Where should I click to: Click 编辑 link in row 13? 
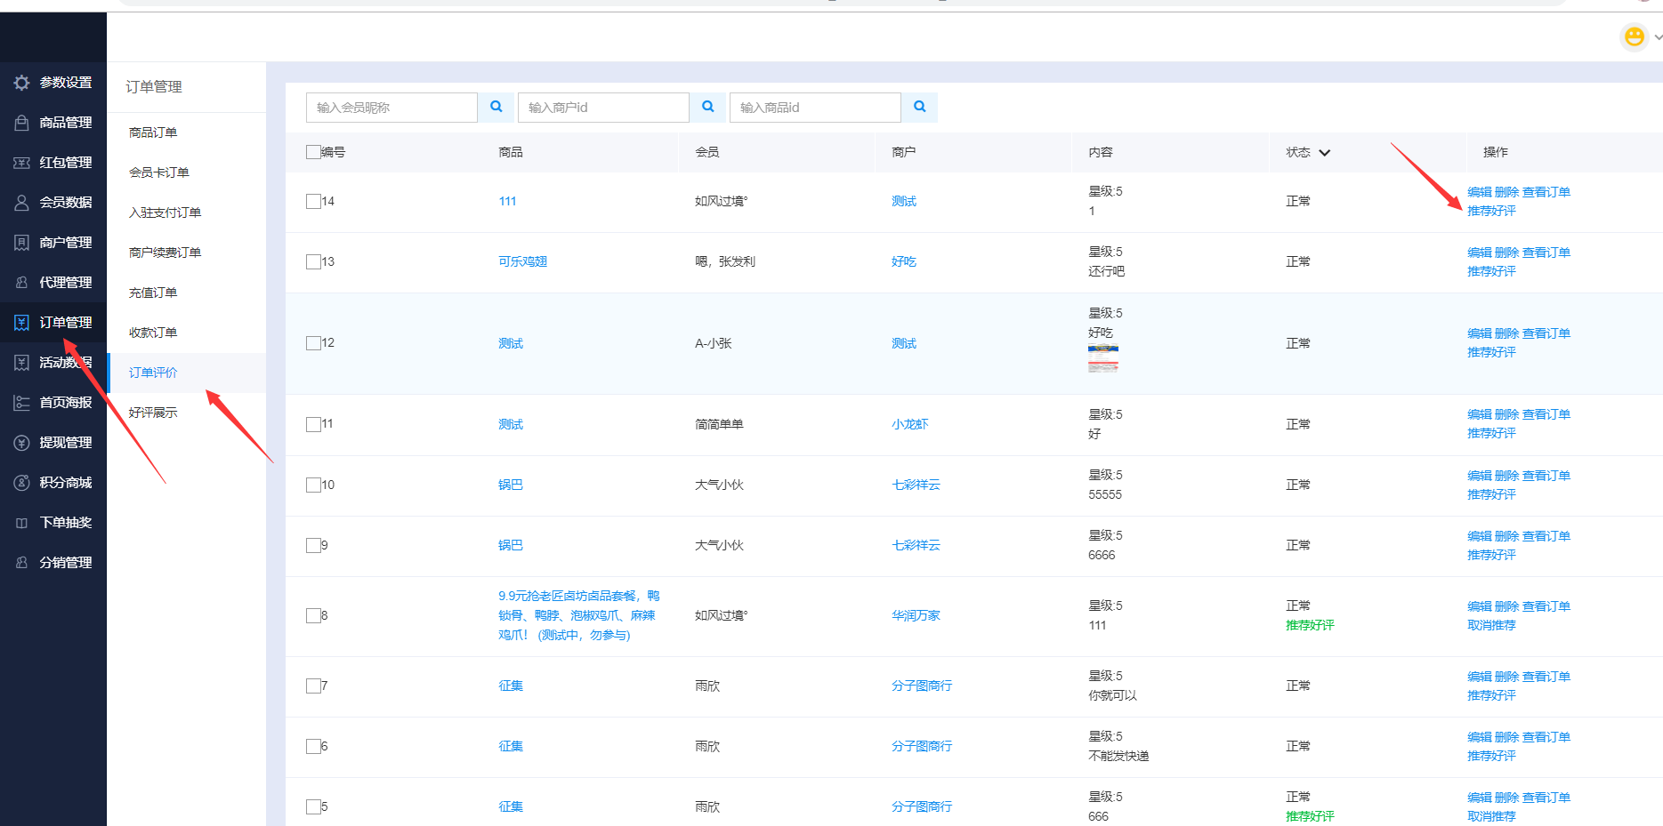(1479, 253)
